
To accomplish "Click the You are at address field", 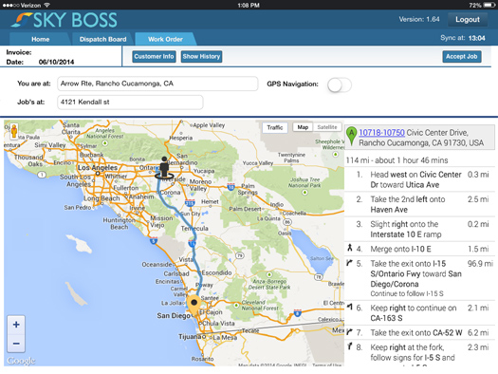I will click(157, 84).
